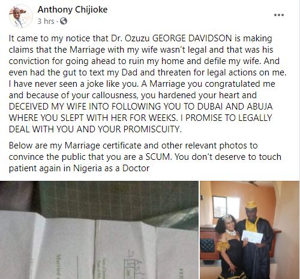Click the man's yellow cap in photo

(x=251, y=205)
